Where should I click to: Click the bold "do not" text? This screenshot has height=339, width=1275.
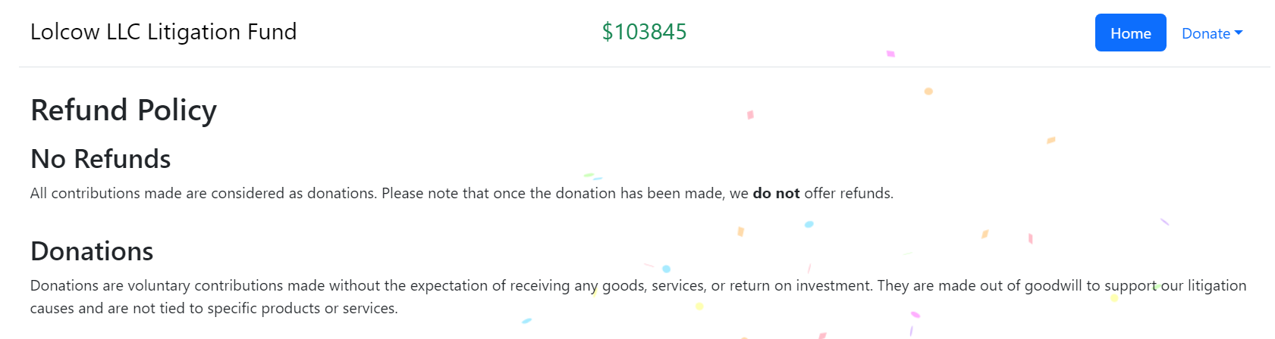click(776, 194)
